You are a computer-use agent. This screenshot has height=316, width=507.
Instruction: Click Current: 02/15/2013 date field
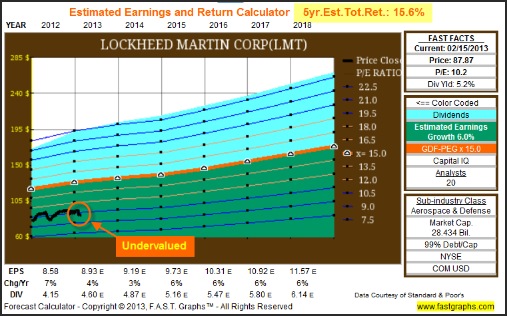451,49
